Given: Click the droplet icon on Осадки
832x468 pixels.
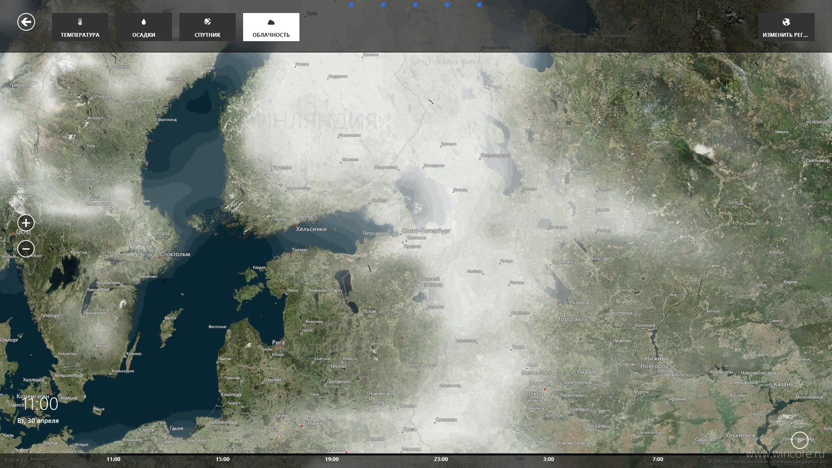Looking at the screenshot, I should [144, 22].
